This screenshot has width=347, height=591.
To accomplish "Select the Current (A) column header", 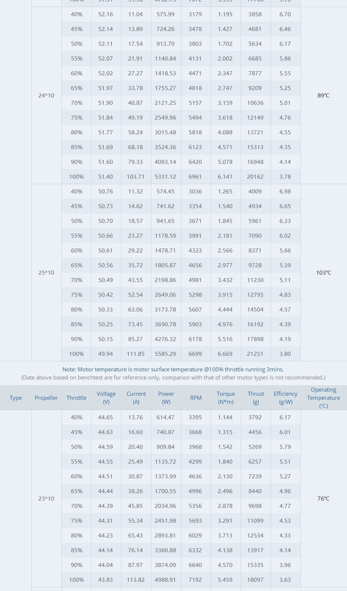I will pyautogui.click(x=136, y=398).
